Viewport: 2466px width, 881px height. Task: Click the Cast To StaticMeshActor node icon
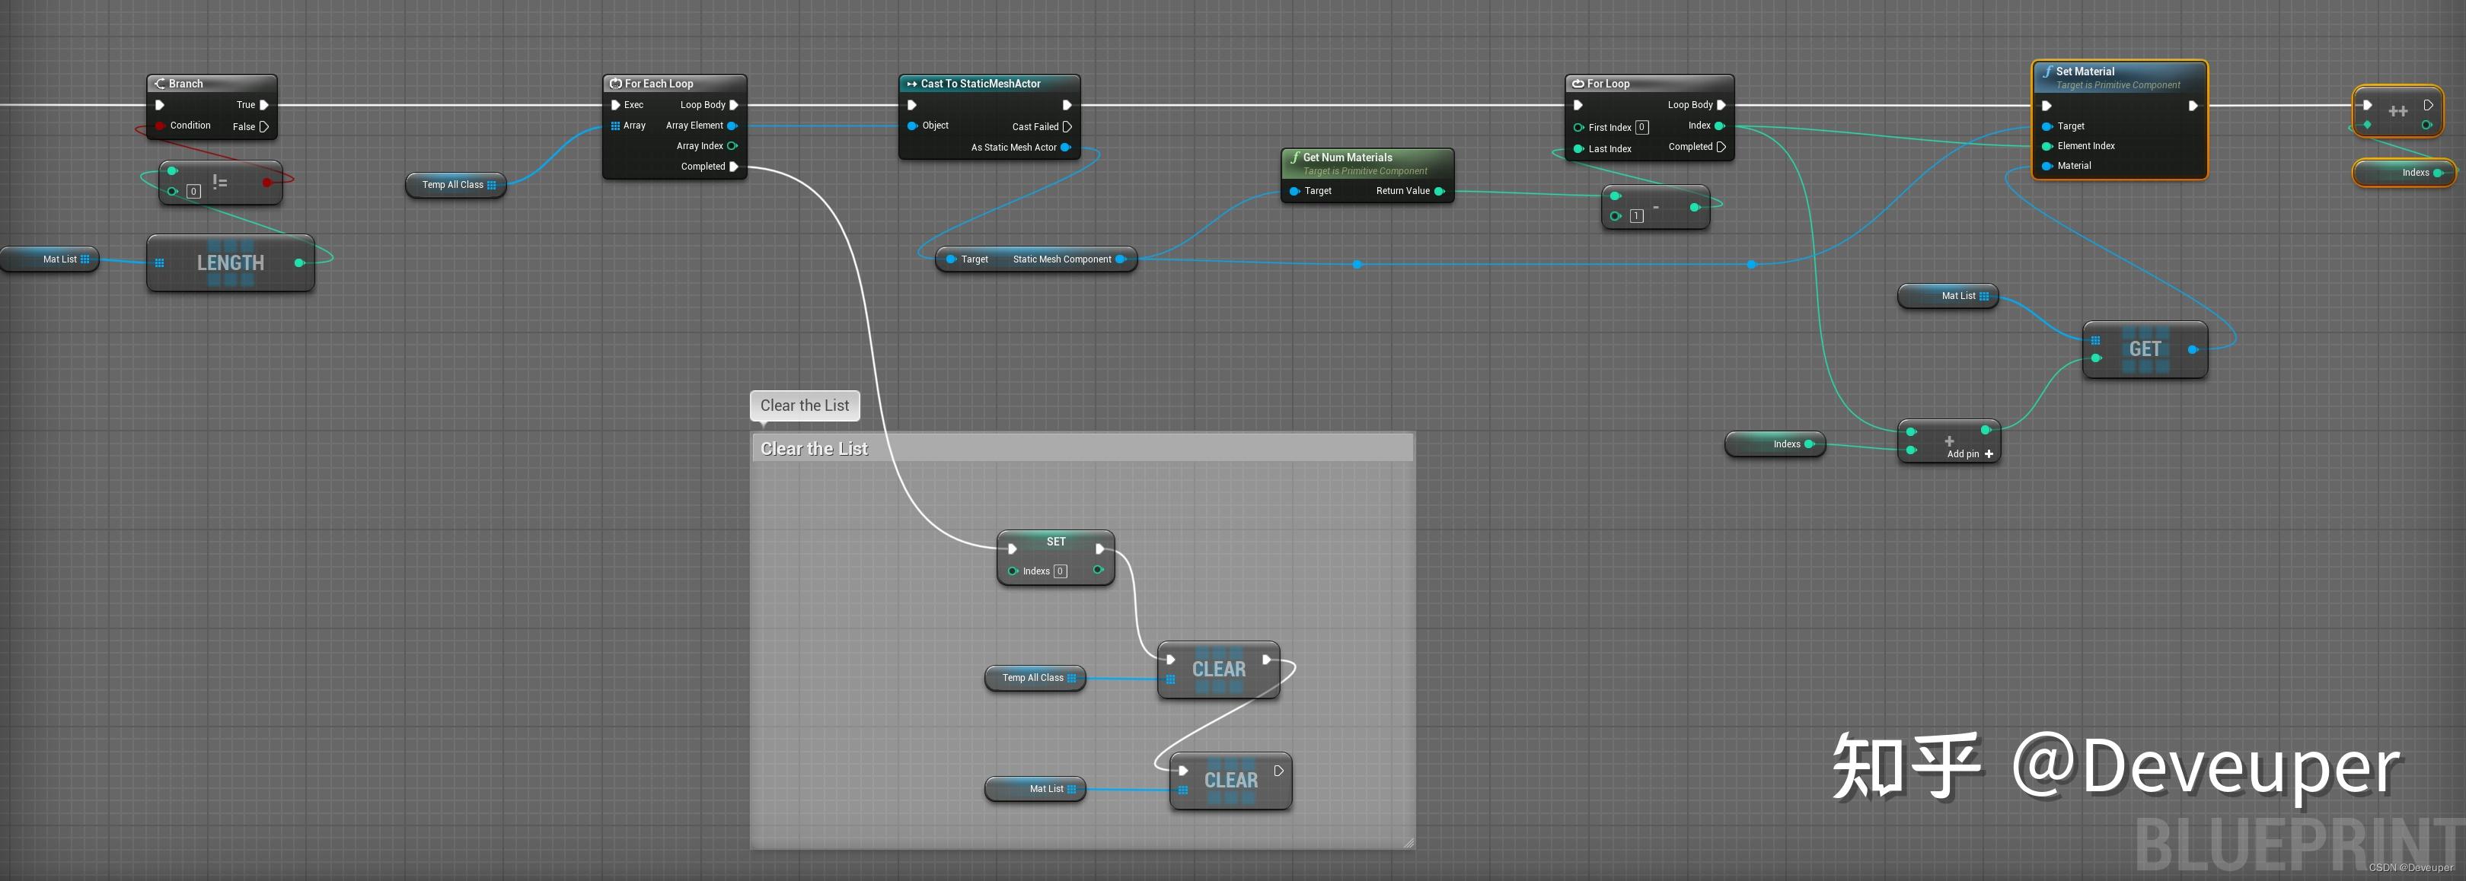(912, 83)
